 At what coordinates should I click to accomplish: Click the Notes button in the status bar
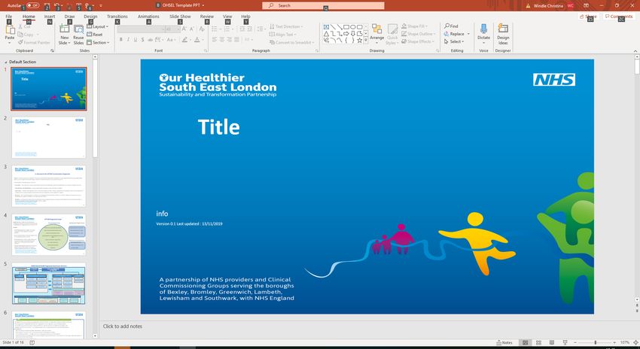(x=504, y=342)
